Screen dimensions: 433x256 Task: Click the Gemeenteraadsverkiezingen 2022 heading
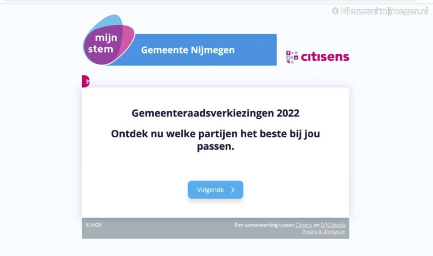click(x=216, y=113)
